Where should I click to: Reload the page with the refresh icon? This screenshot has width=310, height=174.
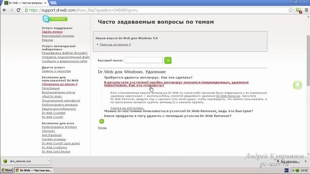18,10
